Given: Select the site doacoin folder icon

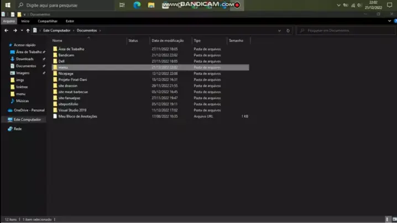Looking at the screenshot, I should click(55, 86).
